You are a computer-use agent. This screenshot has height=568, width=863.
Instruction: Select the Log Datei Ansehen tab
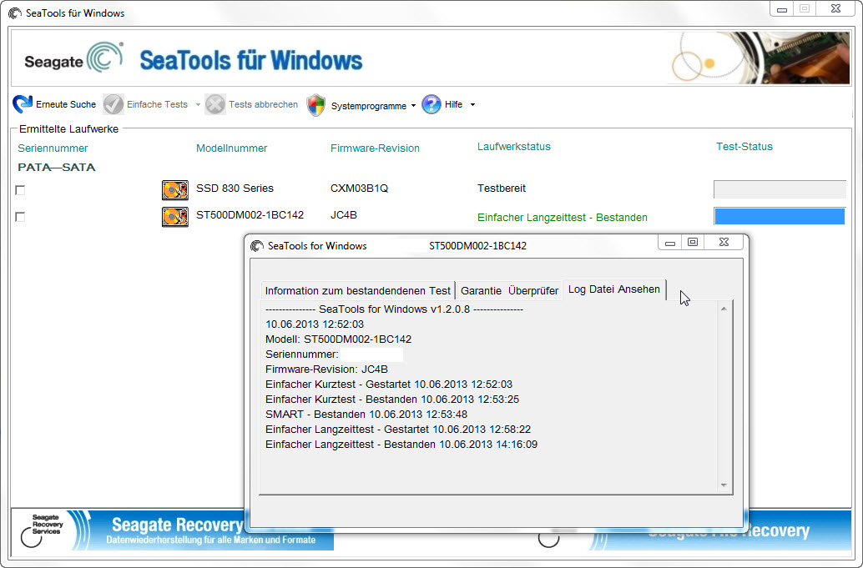click(x=614, y=289)
